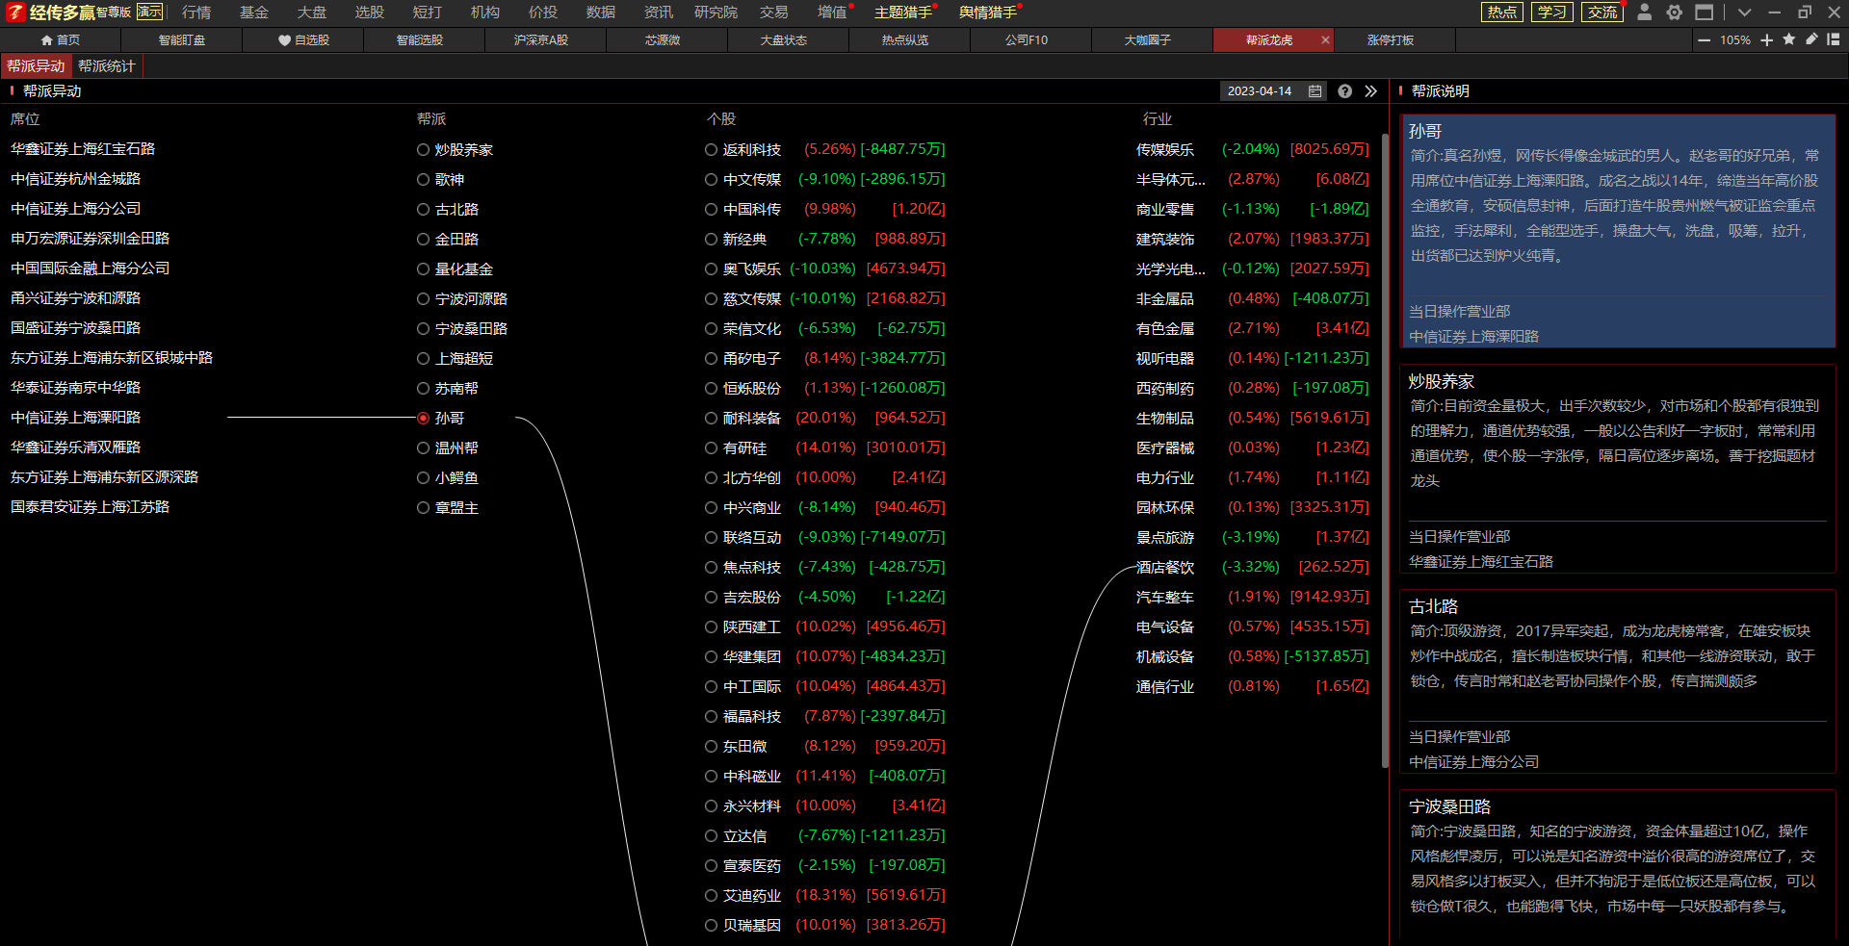Expand the title bar dropdown chevron
Image resolution: width=1849 pixels, height=946 pixels.
pos(1744,13)
